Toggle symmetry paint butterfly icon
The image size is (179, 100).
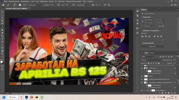point(109,5)
